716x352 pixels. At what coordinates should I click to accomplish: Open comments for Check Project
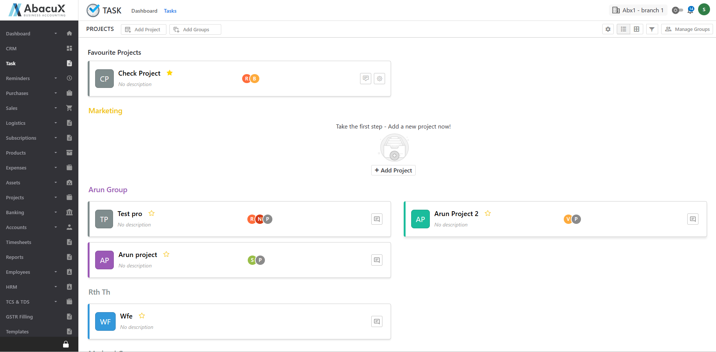coord(366,79)
